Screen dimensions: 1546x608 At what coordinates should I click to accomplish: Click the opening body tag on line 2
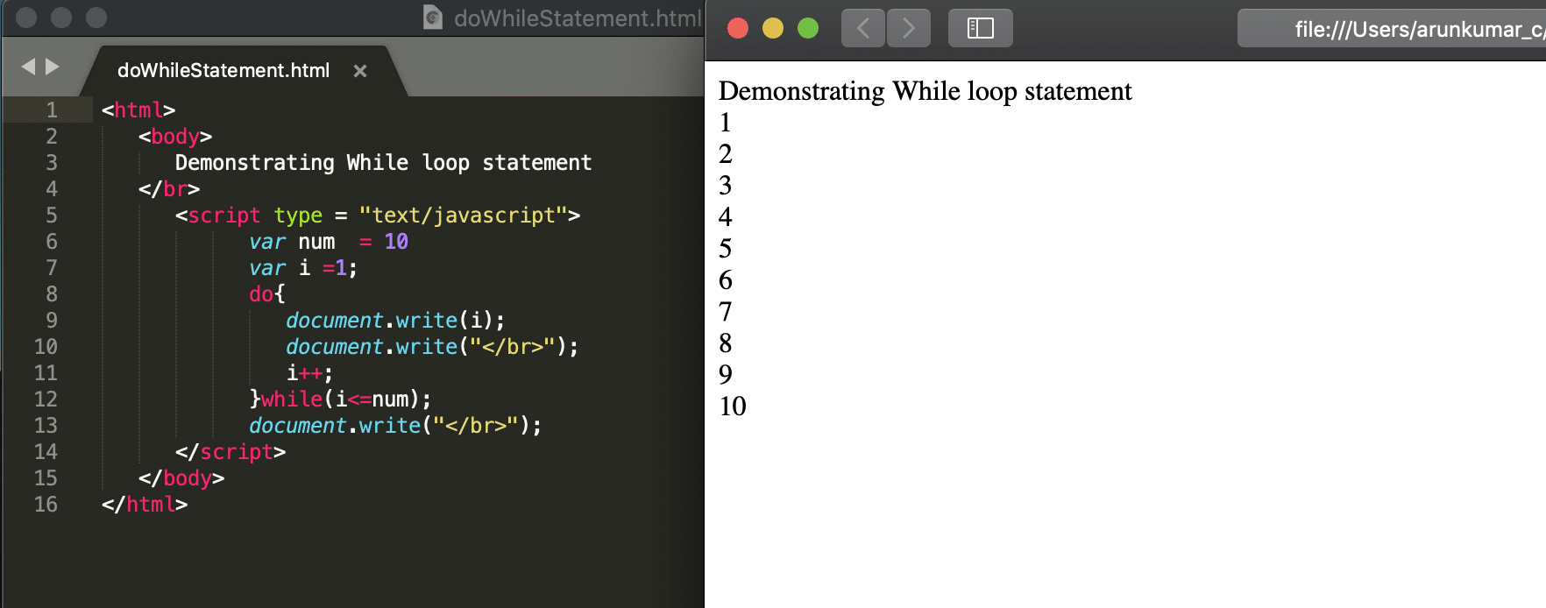(x=175, y=137)
